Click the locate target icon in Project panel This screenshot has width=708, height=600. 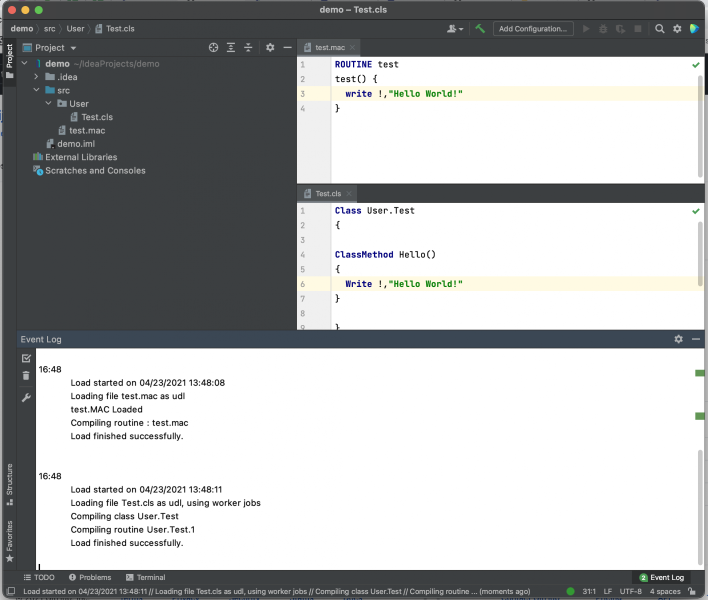click(213, 47)
